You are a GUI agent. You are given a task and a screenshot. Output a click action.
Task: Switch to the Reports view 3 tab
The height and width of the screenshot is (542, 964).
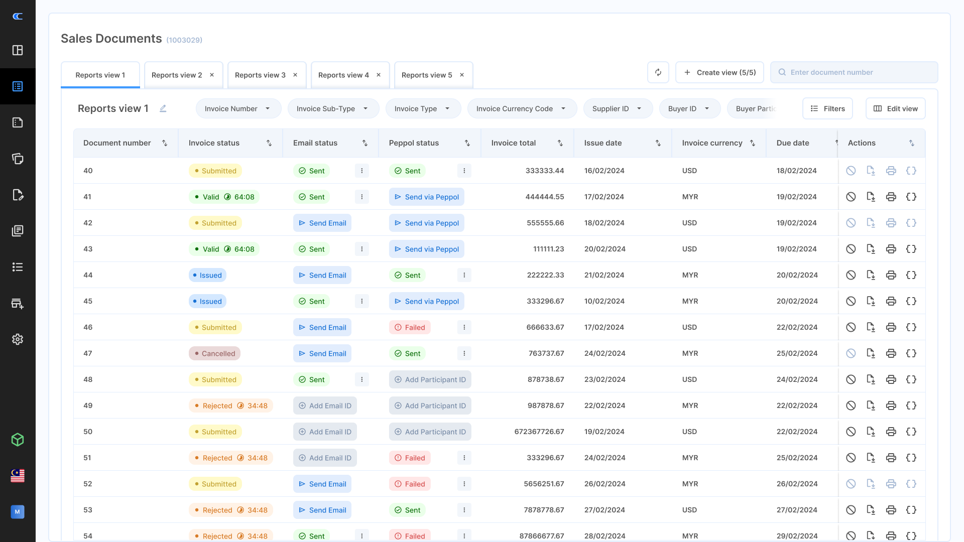tap(260, 75)
